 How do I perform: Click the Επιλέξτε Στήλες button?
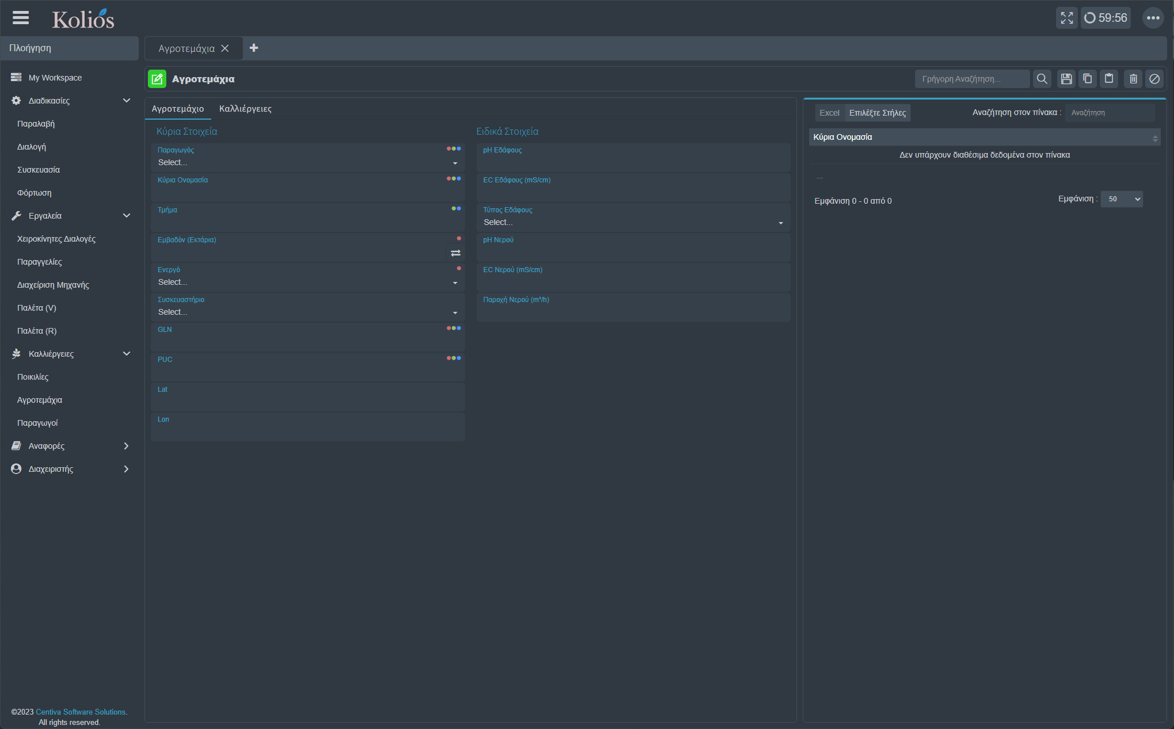(x=877, y=113)
